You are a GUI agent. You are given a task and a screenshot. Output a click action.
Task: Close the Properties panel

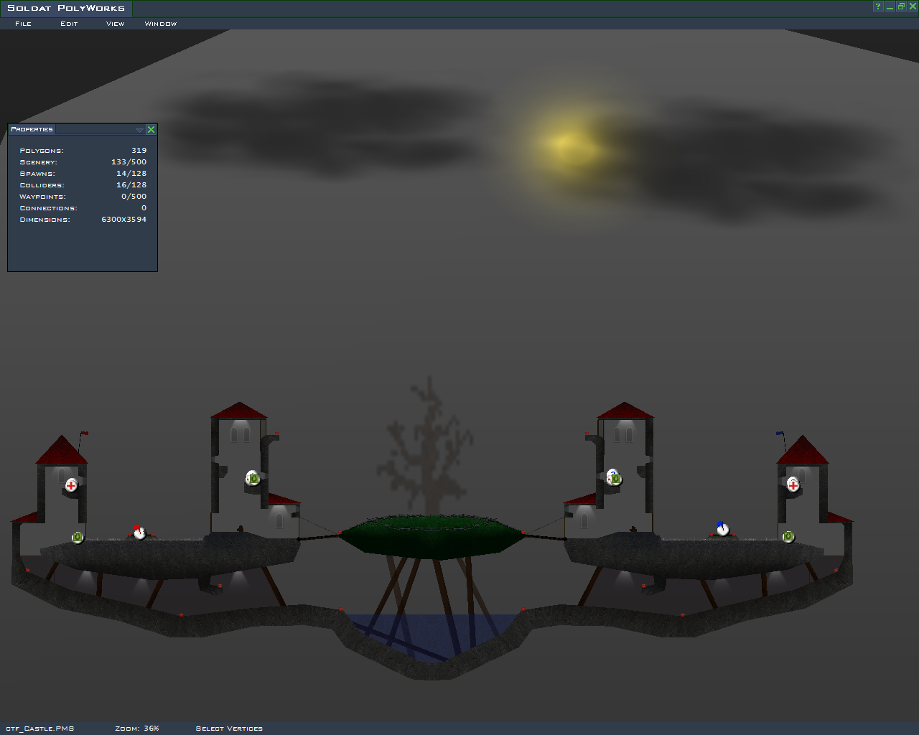click(151, 130)
